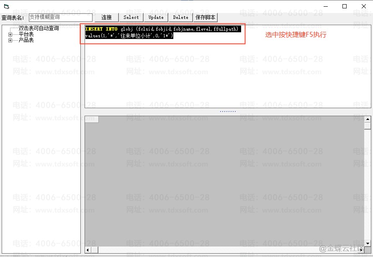The image size is (373, 257).
Task: Click the Update button
Action: tap(156, 17)
